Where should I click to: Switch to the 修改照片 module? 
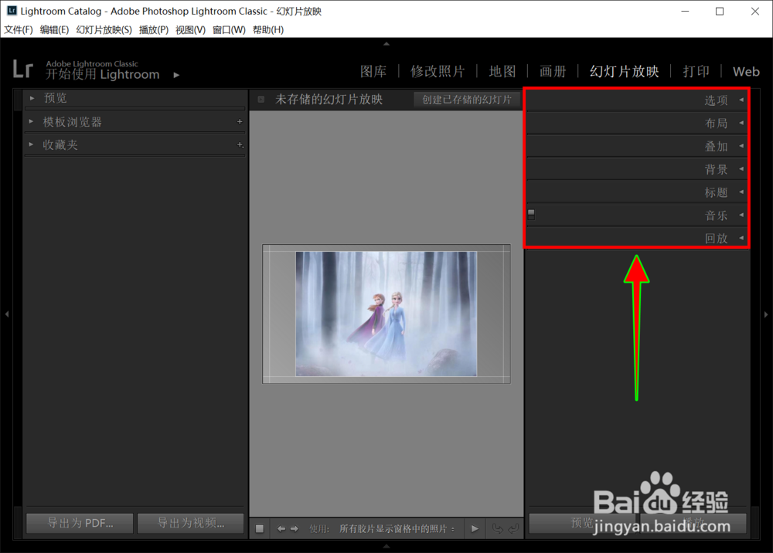tap(438, 71)
